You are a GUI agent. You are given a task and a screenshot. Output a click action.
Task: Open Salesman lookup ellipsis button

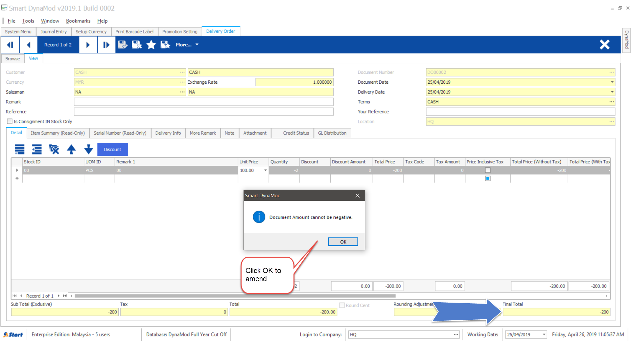(182, 92)
